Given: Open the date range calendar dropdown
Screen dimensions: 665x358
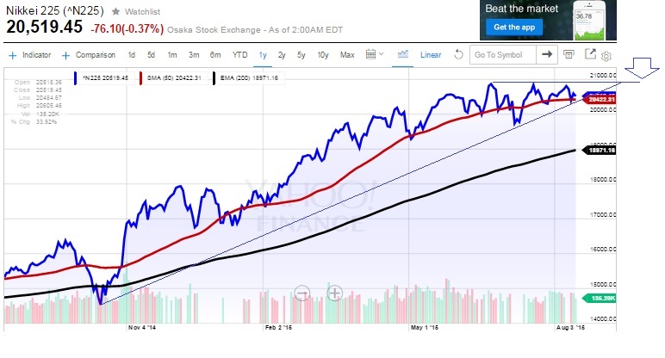Looking at the screenshot, I should pos(376,54).
